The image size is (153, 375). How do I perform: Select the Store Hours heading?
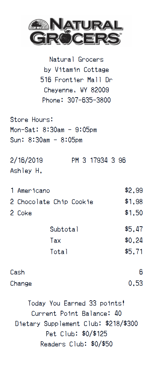coord(32,120)
